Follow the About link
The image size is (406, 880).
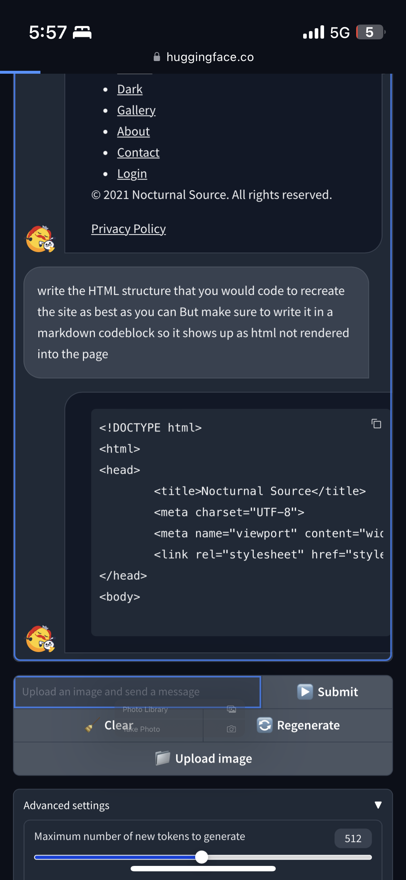(134, 131)
